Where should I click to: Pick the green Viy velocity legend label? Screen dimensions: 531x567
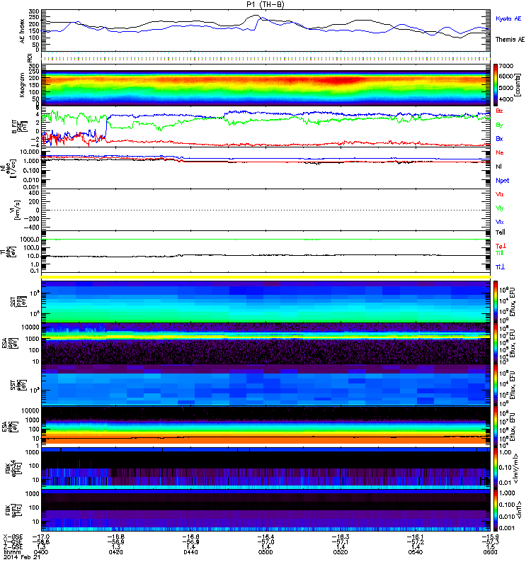tap(501, 208)
